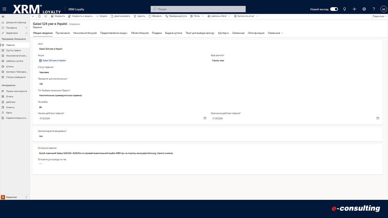Switch to Выдача купона tab
The image size is (388, 218).
174,33
